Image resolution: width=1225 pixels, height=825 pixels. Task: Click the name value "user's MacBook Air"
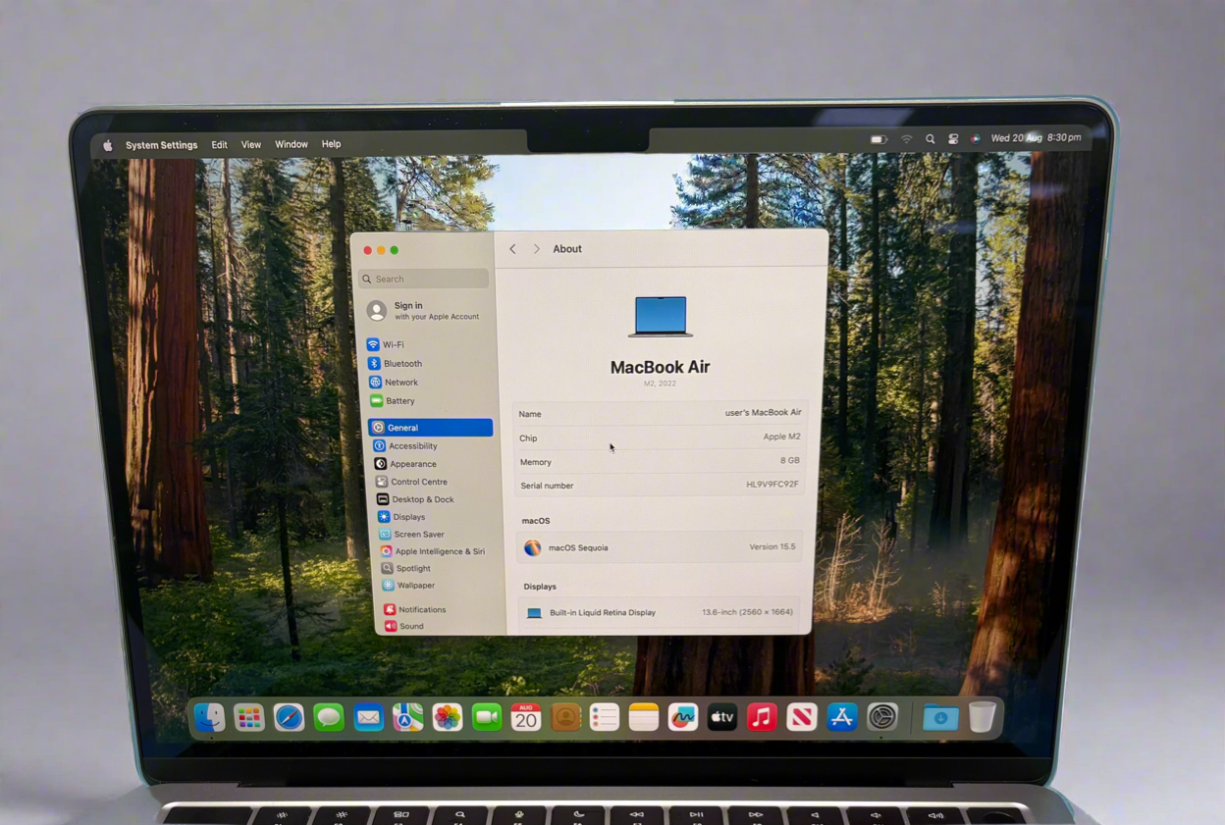pyautogui.click(x=763, y=412)
